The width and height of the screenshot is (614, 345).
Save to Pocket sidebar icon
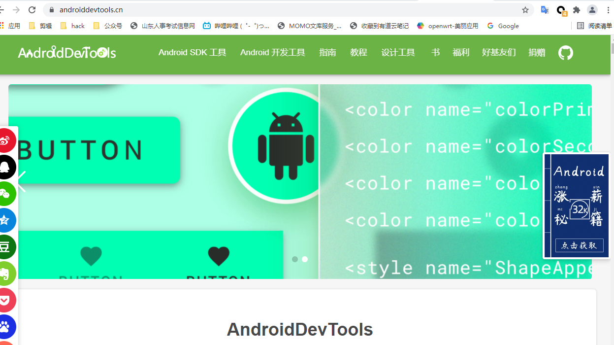(x=6, y=301)
